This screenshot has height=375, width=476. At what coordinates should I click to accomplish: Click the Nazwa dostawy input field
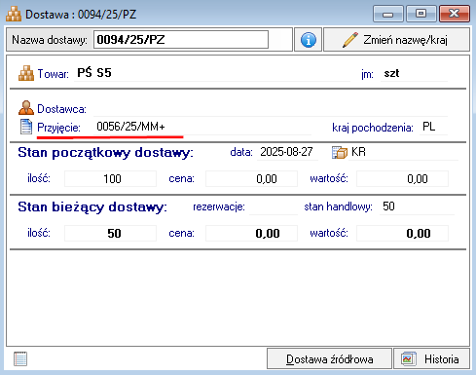coord(181,40)
